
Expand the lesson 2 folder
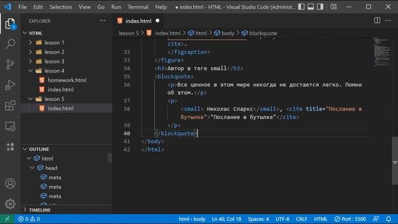(x=30, y=52)
